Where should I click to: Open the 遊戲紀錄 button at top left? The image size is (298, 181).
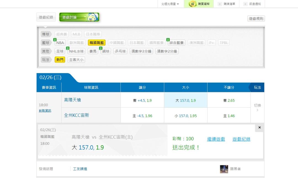point(46,17)
